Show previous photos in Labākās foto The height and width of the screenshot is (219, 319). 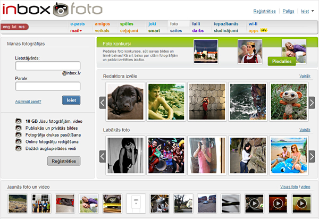(102, 156)
